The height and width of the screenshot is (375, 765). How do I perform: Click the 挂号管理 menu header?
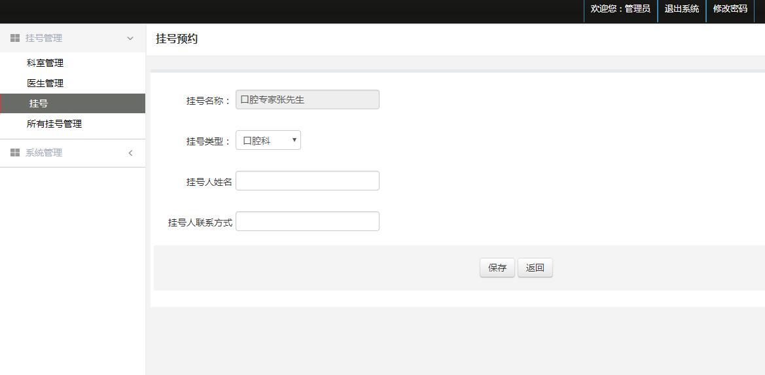tap(73, 38)
